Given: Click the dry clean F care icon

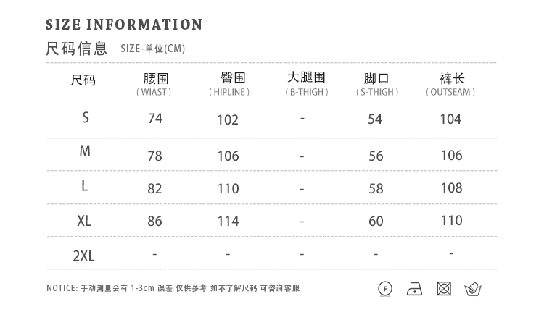Looking at the screenshot, I should coord(386,290).
